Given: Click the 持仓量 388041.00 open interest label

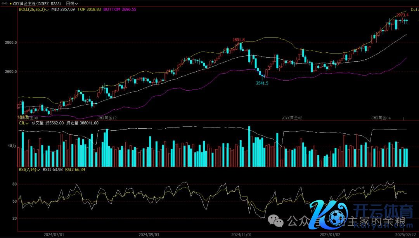Looking at the screenshot, I should point(83,123).
